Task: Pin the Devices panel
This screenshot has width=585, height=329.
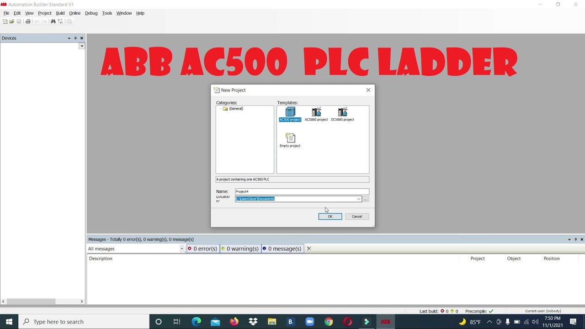Action: tap(75, 38)
